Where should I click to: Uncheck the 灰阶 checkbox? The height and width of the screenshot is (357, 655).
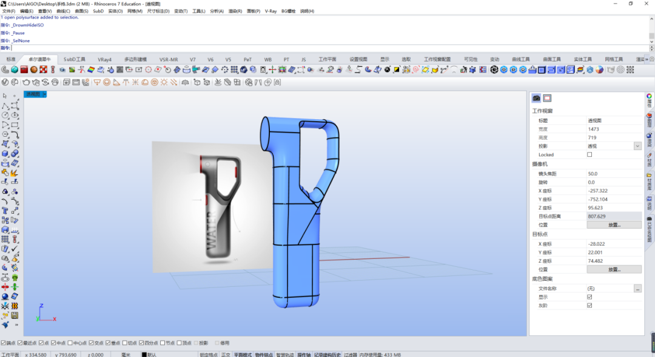589,306
